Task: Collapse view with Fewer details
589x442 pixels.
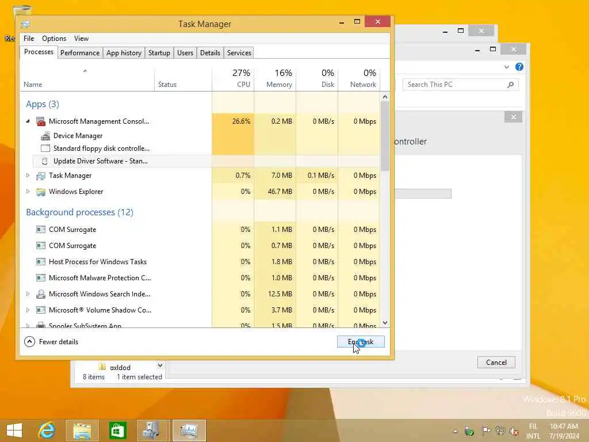Action: (51, 342)
